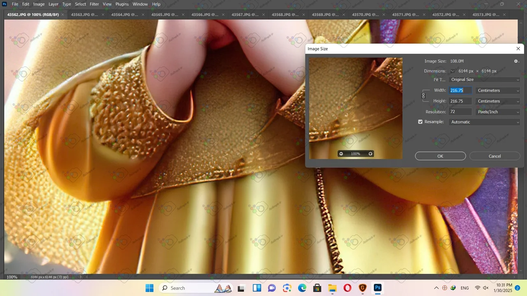This screenshot has height=296, width=527.
Task: Open the Image Size gear settings menu
Action: (x=516, y=61)
